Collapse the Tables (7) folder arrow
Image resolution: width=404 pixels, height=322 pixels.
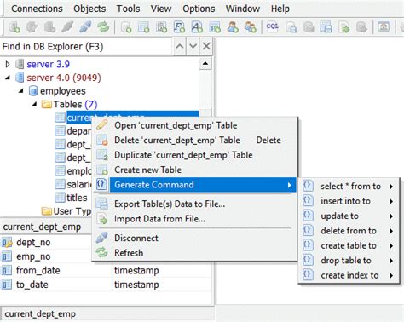tap(34, 104)
